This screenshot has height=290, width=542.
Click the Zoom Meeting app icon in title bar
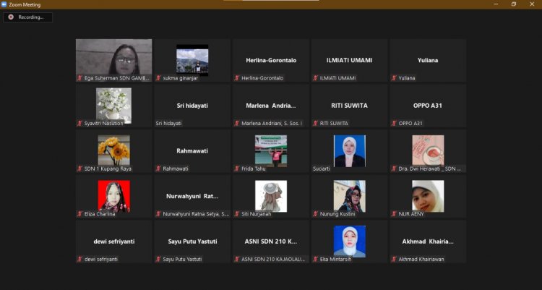click(x=4, y=4)
